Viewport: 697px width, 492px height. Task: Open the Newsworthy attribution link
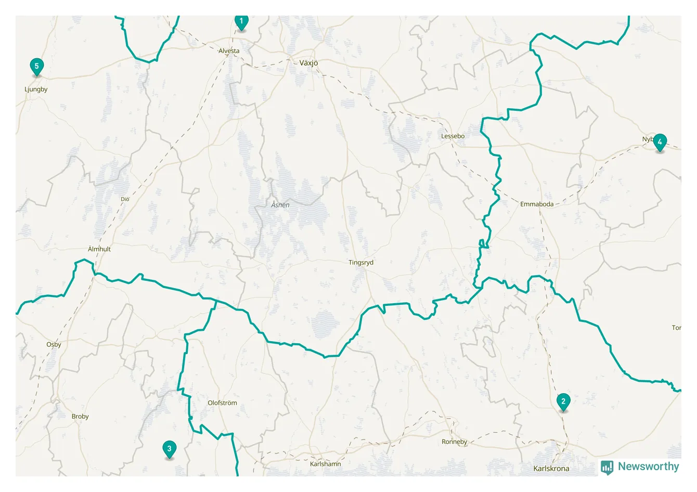tap(640, 467)
